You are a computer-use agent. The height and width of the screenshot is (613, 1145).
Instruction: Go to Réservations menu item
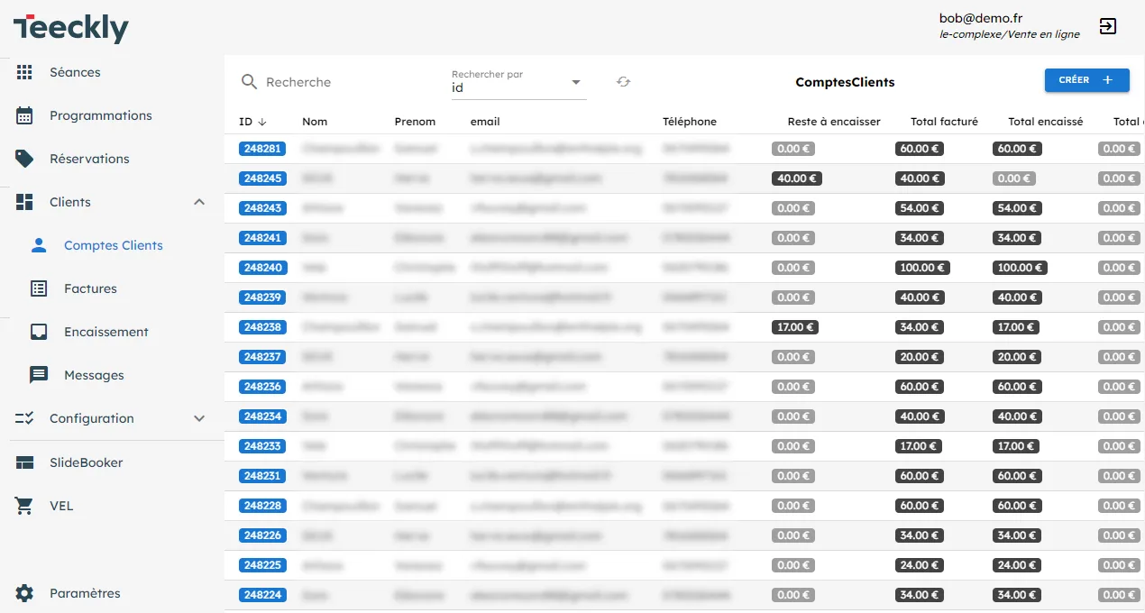pyautogui.click(x=89, y=159)
